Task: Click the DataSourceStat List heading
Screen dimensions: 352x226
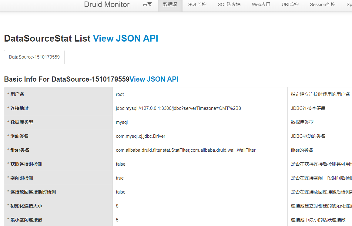Action: (47, 39)
